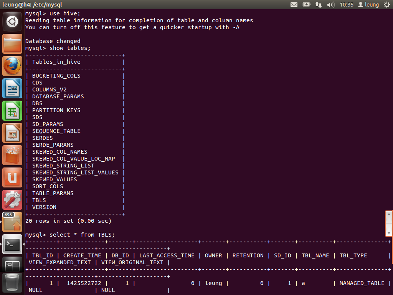Select SKEWED_COL_NAMES table name
Viewport: 393px width, 295px height.
tap(59, 152)
